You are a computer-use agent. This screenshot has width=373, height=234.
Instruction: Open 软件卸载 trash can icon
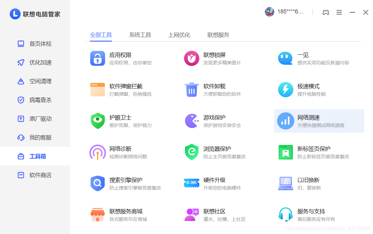(192, 89)
